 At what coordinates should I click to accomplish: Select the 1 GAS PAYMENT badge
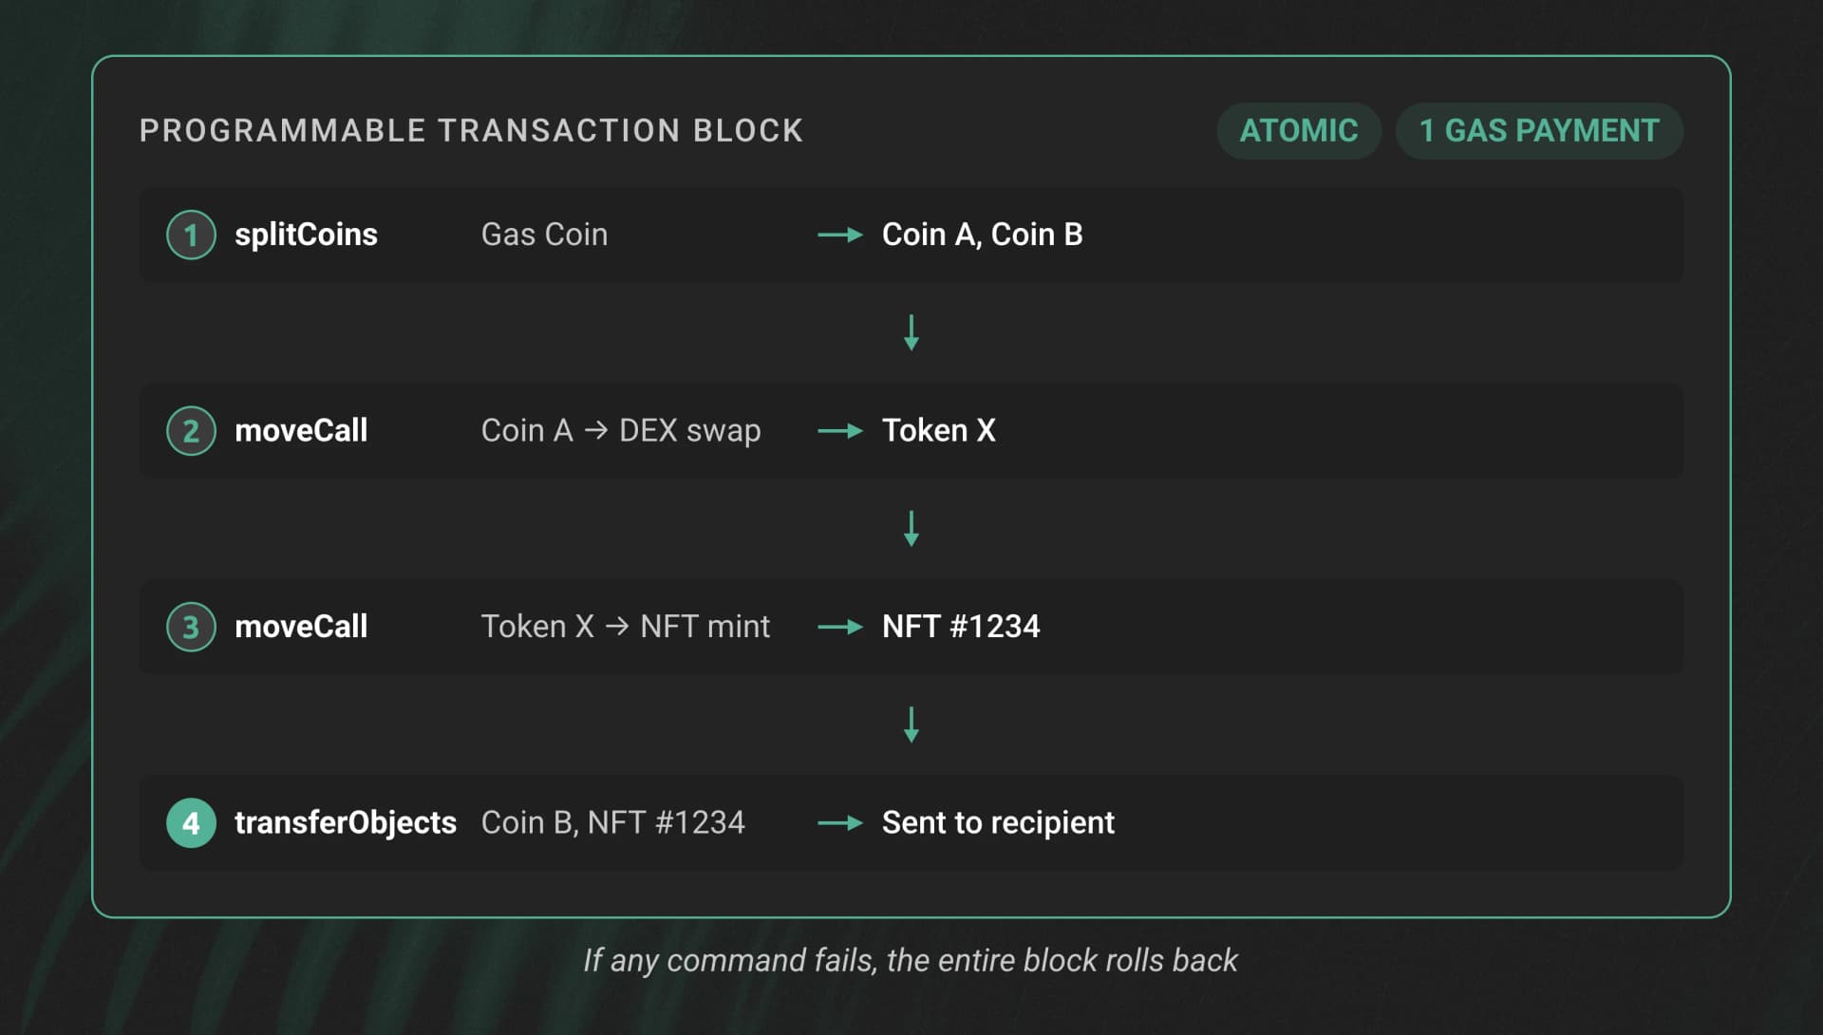pos(1538,131)
